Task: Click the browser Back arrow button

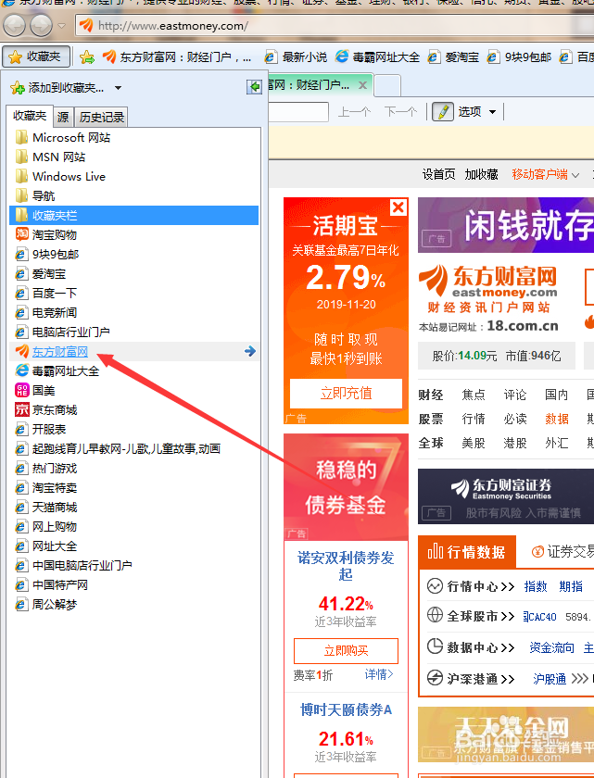Action: pyautogui.click(x=14, y=26)
